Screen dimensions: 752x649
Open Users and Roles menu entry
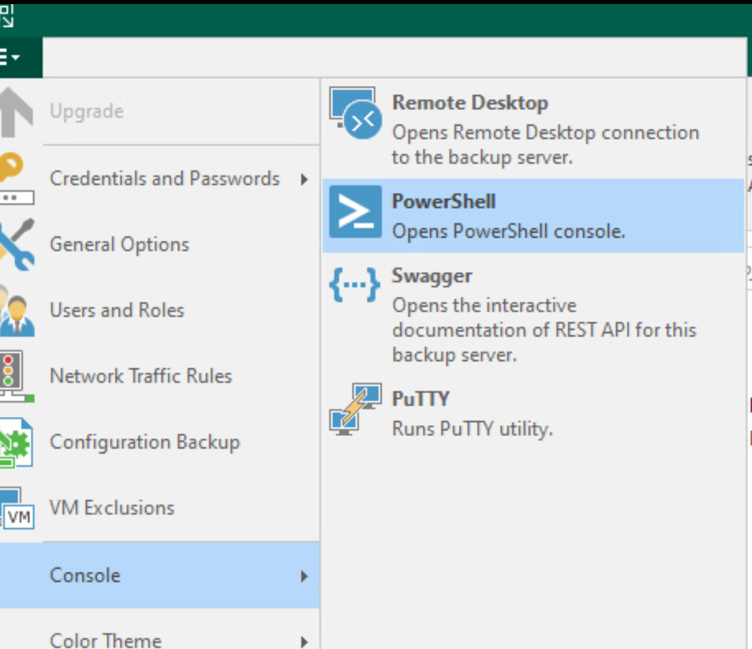tap(160, 311)
